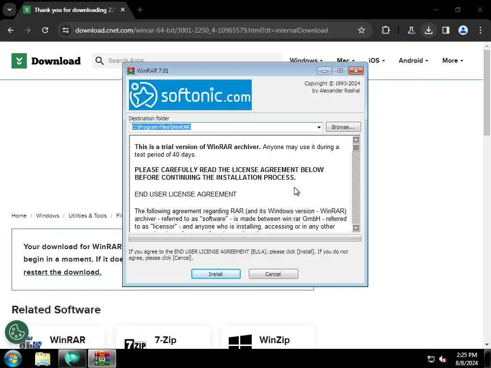Click the muted volume tray icon
The width and height of the screenshot is (491, 368).
(443, 359)
